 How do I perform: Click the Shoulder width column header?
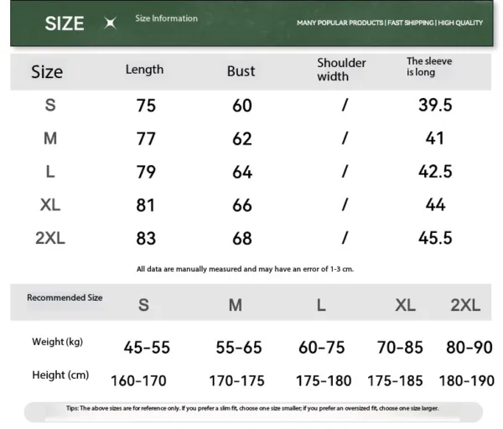[341, 70]
